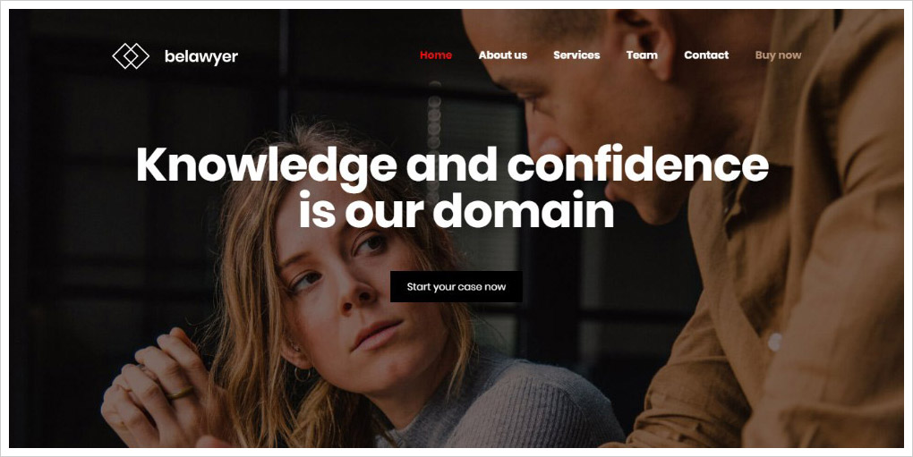The width and height of the screenshot is (913, 457).
Task: Open the Contact page link
Action: (x=706, y=55)
